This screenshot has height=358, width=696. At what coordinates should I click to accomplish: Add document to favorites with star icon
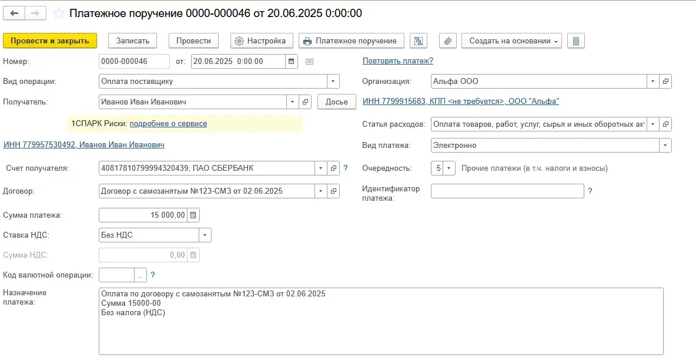(59, 13)
